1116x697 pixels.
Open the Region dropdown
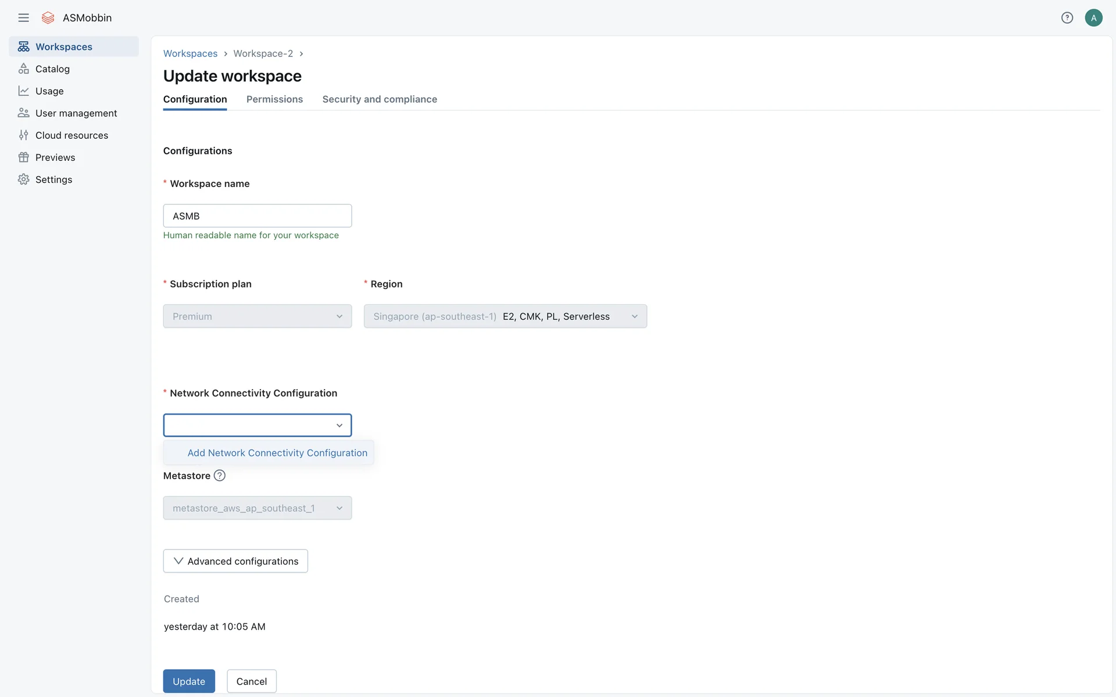505,316
